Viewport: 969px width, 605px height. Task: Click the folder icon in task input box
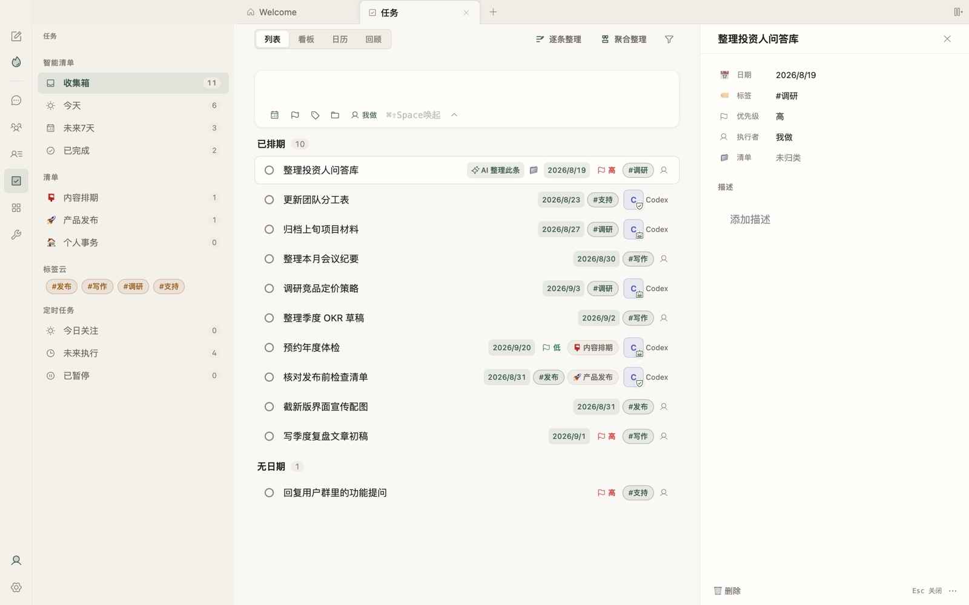[335, 115]
